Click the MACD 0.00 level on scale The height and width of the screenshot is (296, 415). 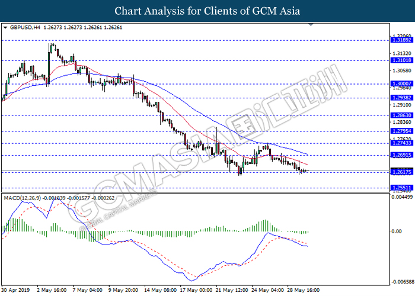tap(397, 231)
